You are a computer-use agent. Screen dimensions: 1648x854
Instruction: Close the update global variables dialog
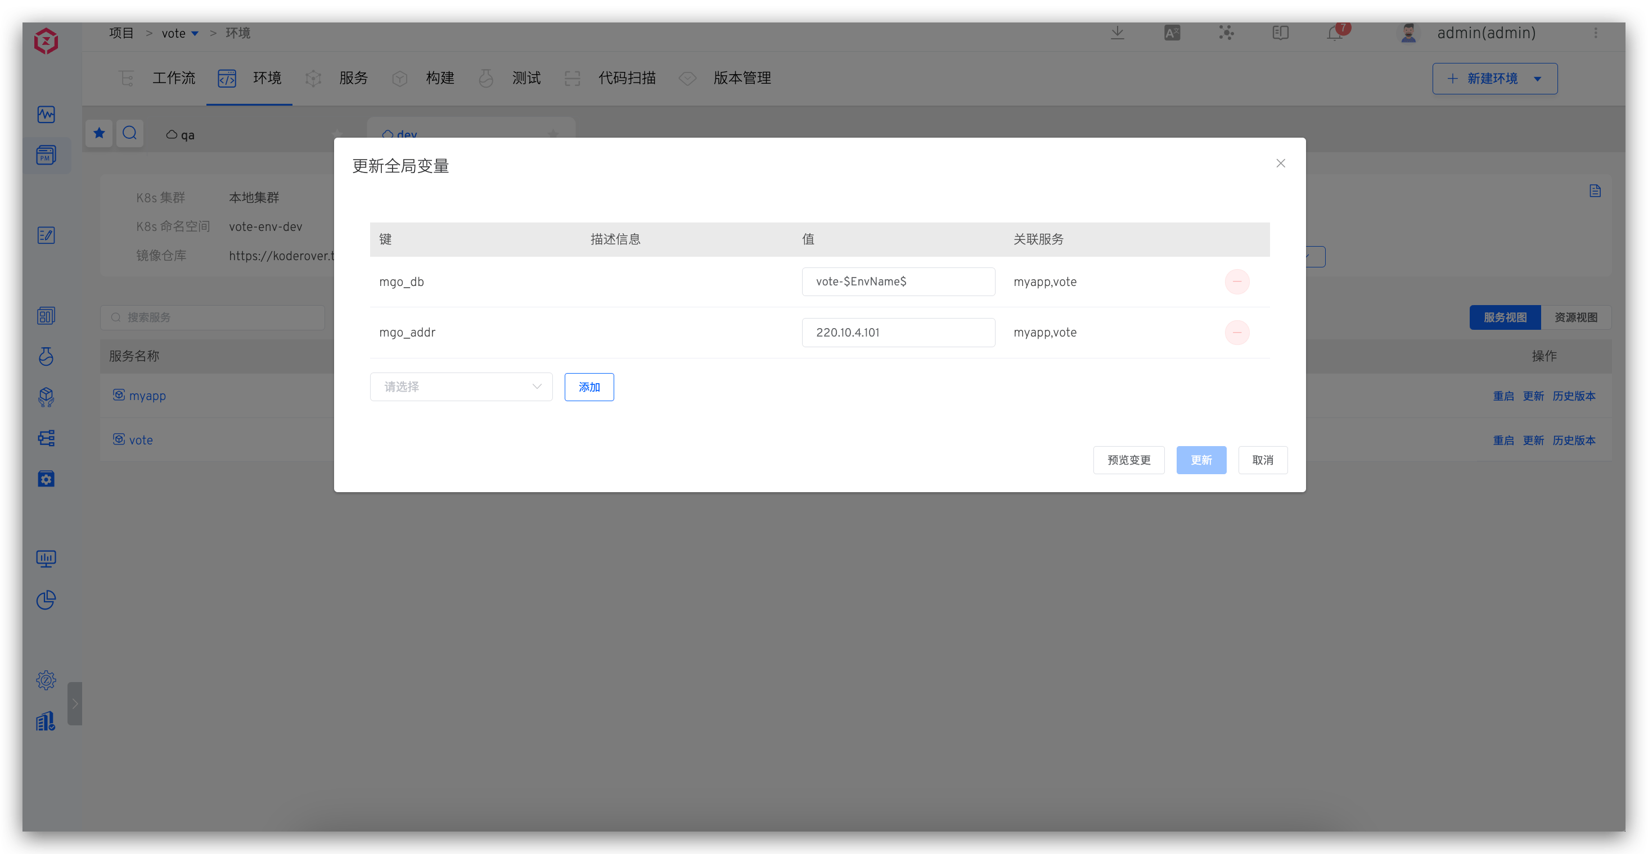pyautogui.click(x=1281, y=163)
